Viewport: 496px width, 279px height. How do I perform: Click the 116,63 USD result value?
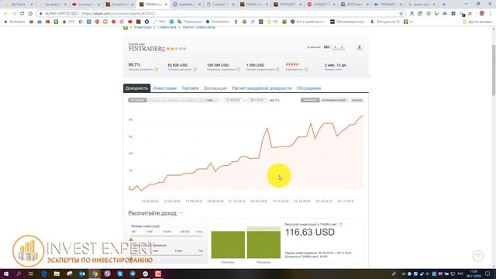(x=310, y=232)
